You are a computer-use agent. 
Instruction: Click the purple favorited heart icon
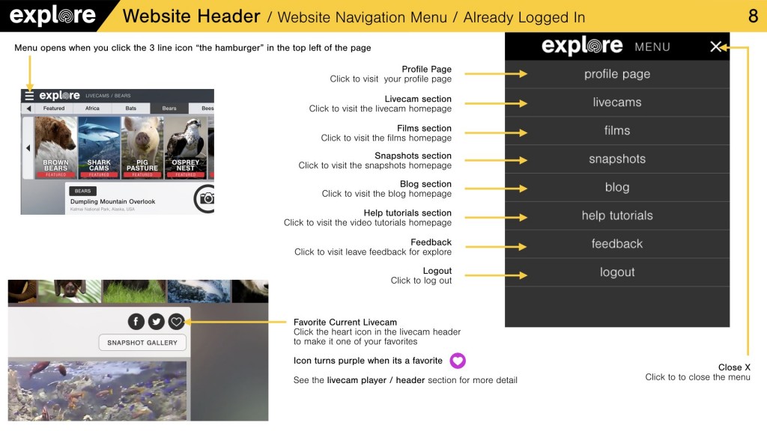point(457,361)
